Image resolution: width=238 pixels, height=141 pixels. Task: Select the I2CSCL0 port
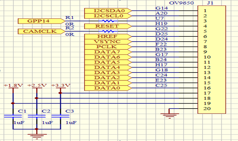click(x=108, y=16)
